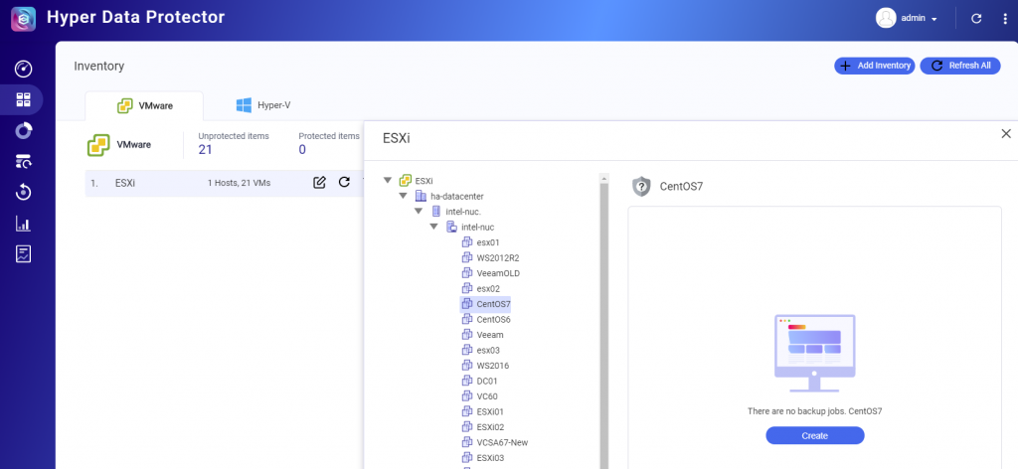This screenshot has height=469, width=1018.
Task: Click the Hyper Data Protector logo
Action: coord(24,18)
